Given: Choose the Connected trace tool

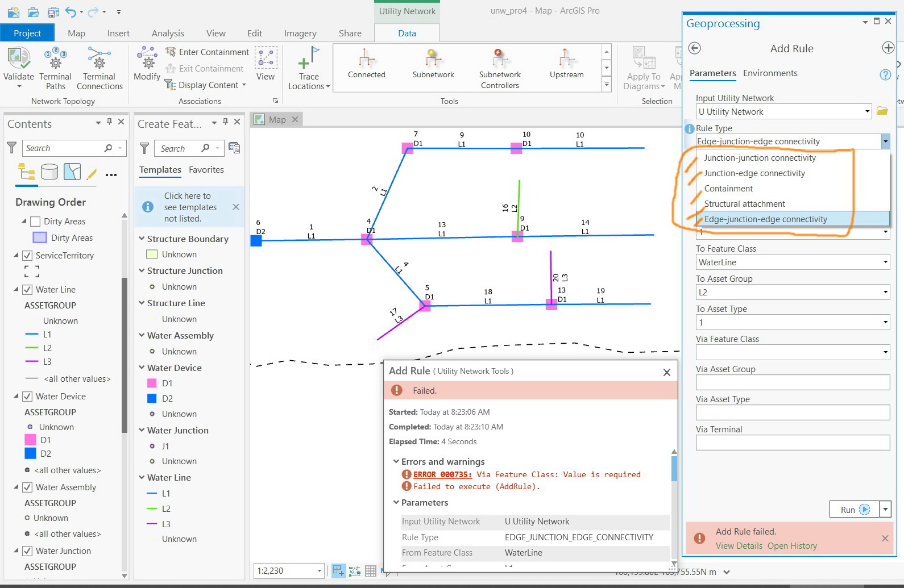Looking at the screenshot, I should [367, 64].
